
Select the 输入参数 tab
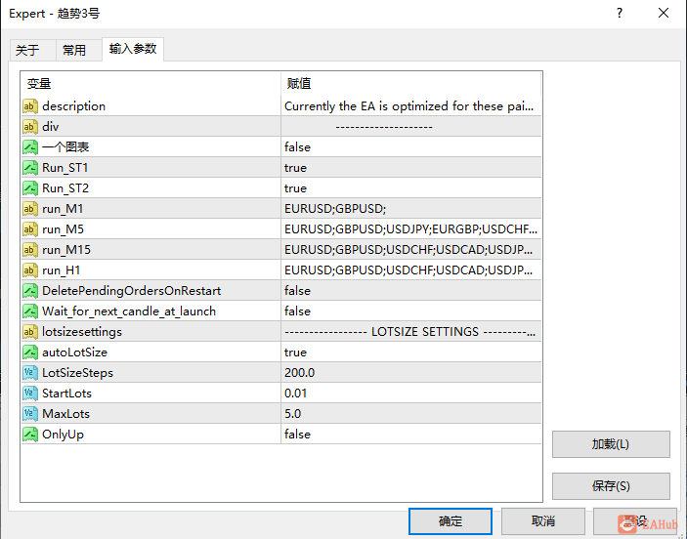(x=133, y=49)
